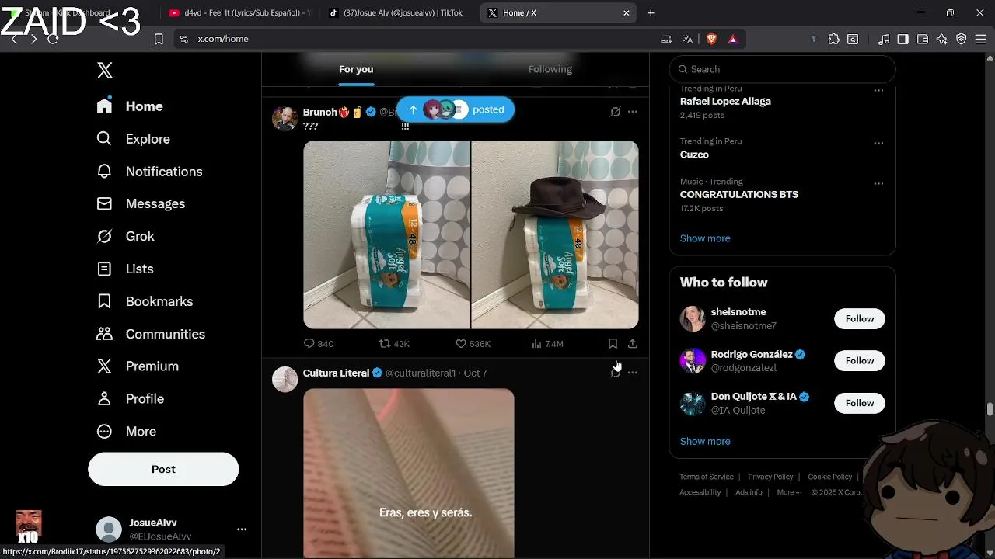Click the Post button
Viewport: 995px width, 559px height.
pos(163,469)
